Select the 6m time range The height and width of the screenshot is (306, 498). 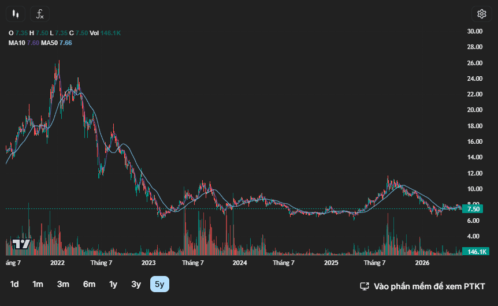click(89, 284)
